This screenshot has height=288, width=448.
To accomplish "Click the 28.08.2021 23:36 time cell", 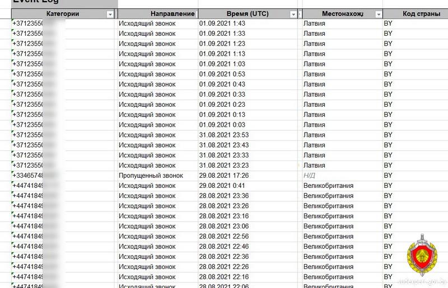I will coord(224,196).
